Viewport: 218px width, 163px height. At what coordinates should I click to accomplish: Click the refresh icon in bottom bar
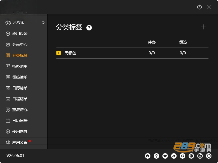[183, 156]
